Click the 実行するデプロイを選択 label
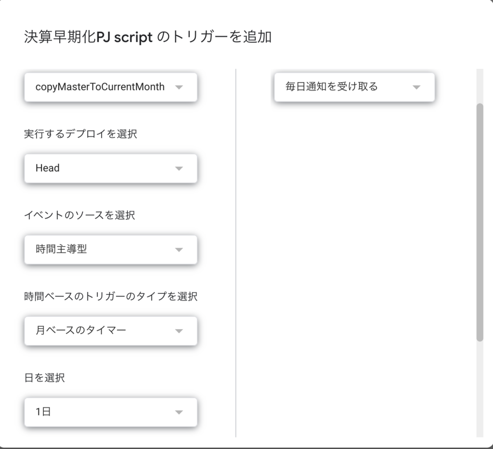The image size is (493, 449). [x=80, y=134]
